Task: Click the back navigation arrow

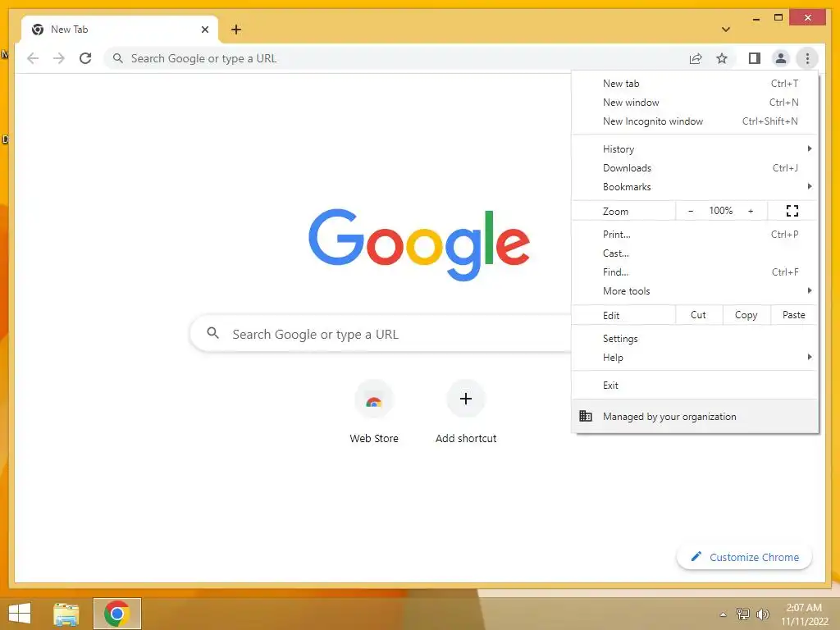Action: [33, 58]
